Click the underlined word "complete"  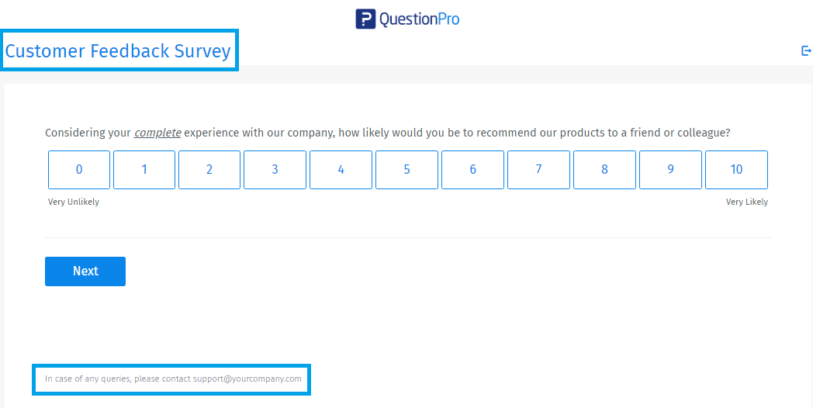[157, 133]
